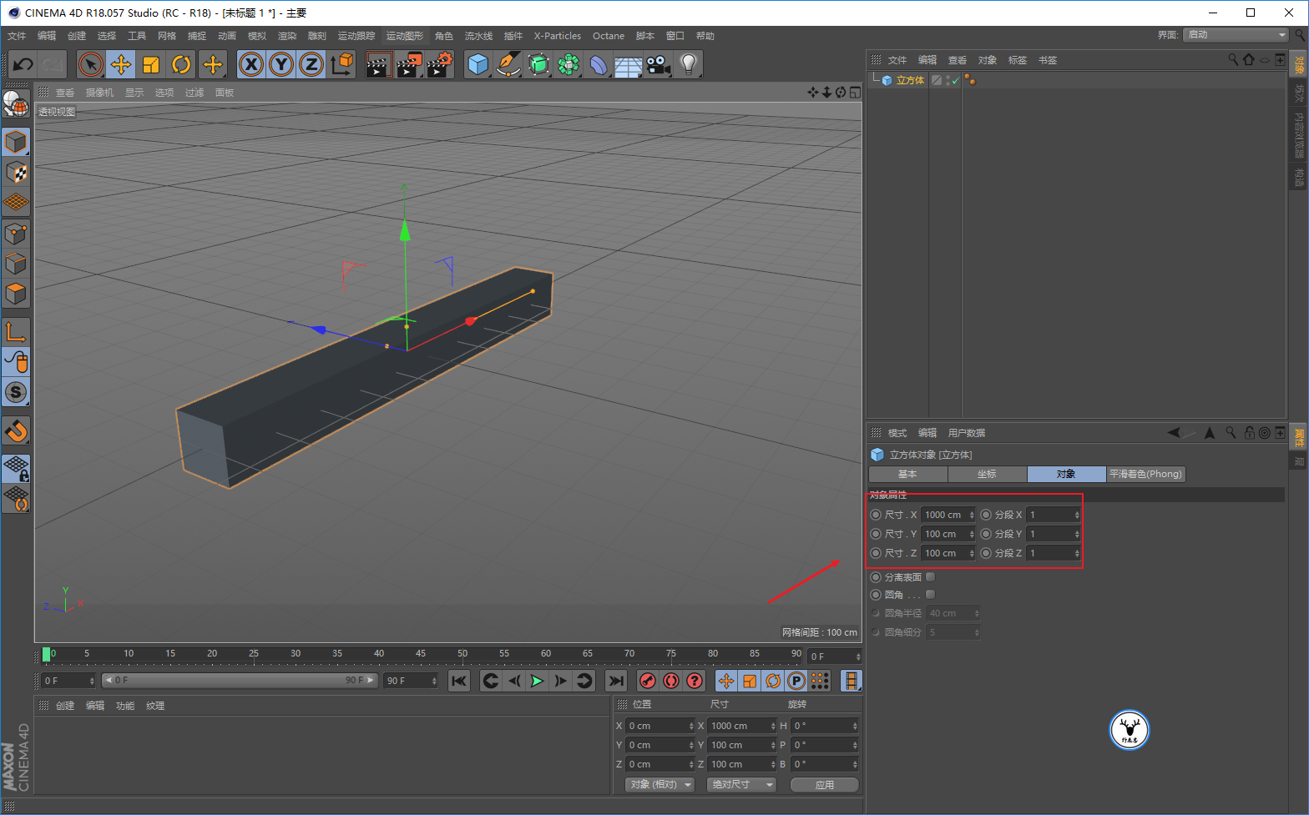The height and width of the screenshot is (815, 1309).
Task: Click the 90 F end frame stepper
Action: (x=434, y=682)
